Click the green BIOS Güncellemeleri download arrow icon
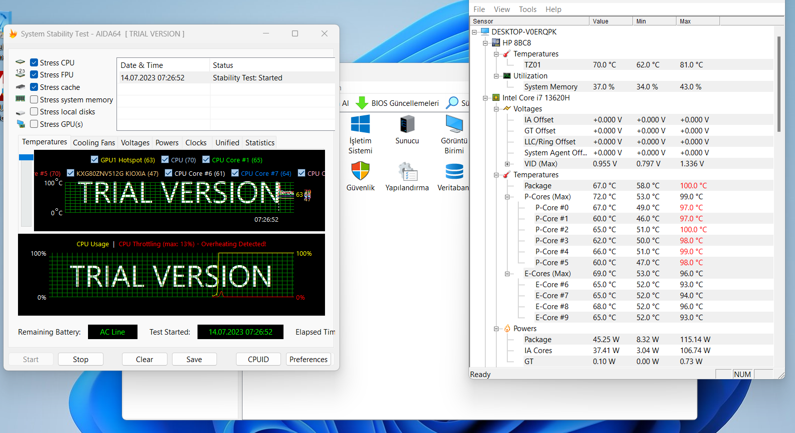 click(x=361, y=103)
